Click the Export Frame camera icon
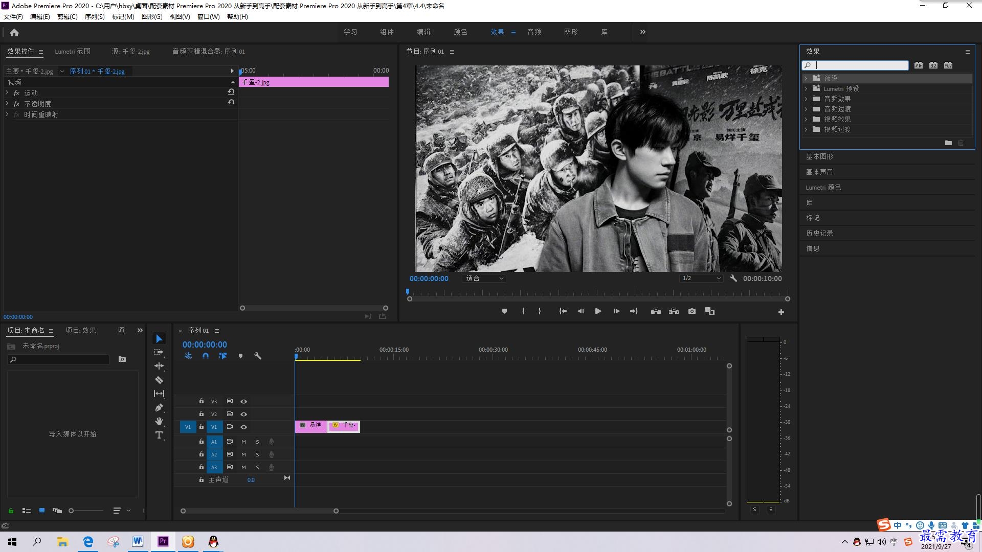Viewport: 982px width, 552px height. coord(692,311)
